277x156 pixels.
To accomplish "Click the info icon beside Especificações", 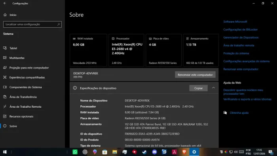I will coord(75,88).
